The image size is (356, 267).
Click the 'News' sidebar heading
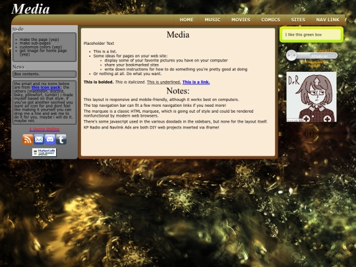pyautogui.click(x=18, y=67)
